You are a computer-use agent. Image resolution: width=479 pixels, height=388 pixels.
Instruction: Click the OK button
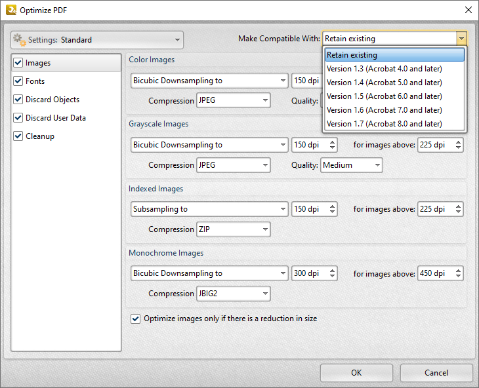coord(356,373)
